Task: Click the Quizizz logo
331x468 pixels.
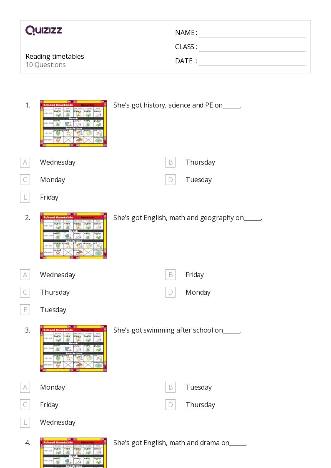Action: (x=44, y=30)
